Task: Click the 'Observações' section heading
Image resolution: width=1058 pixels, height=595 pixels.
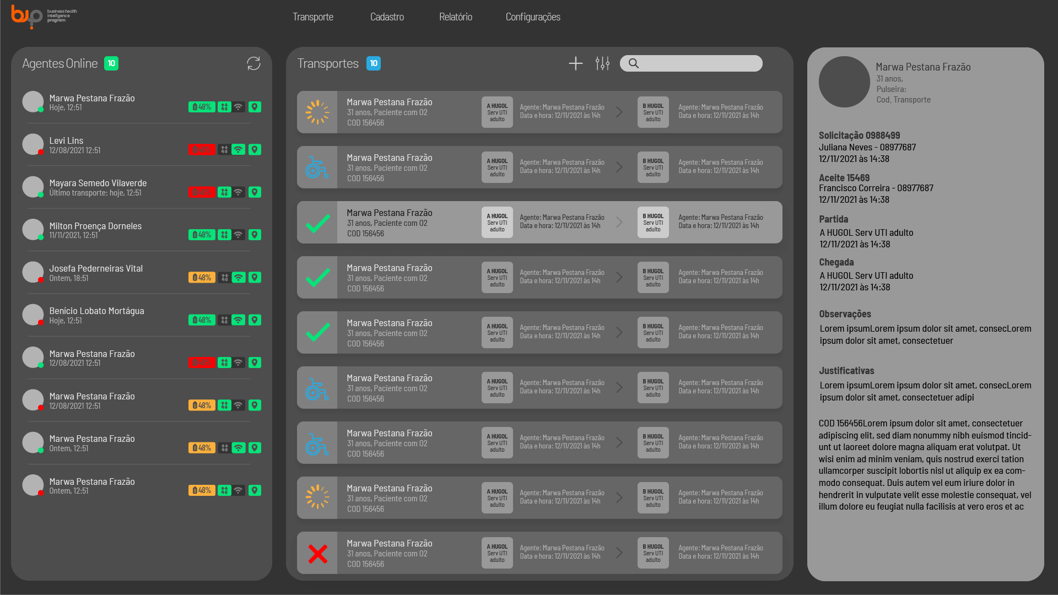Action: click(x=846, y=314)
